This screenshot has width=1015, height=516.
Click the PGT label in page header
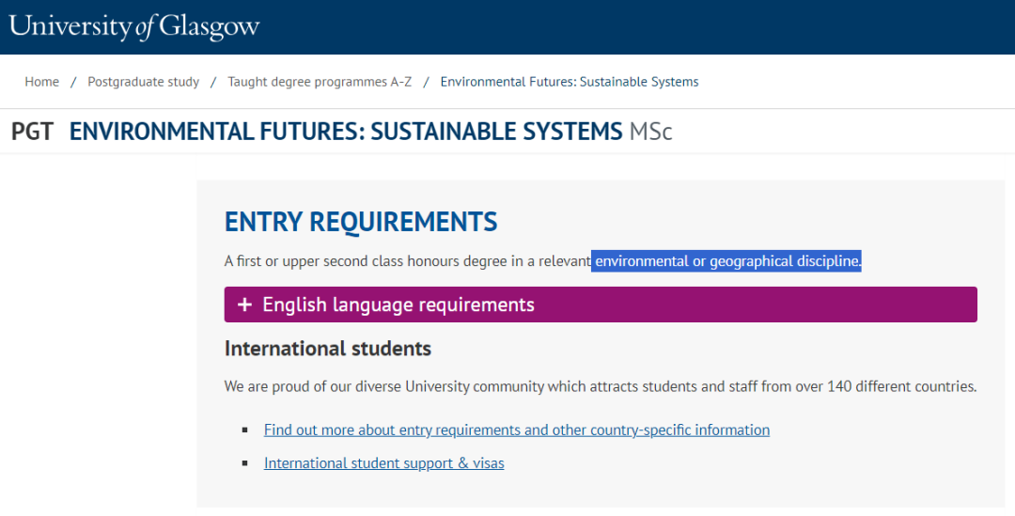pyautogui.click(x=32, y=132)
